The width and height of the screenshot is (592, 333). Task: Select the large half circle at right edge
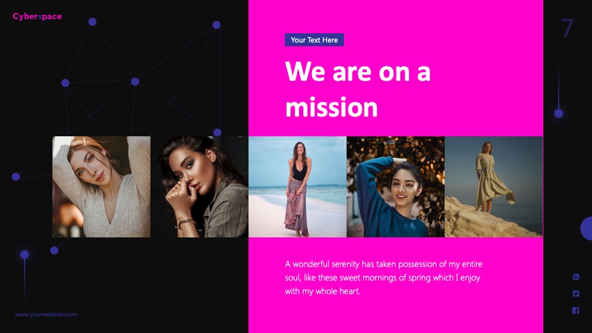(x=586, y=228)
